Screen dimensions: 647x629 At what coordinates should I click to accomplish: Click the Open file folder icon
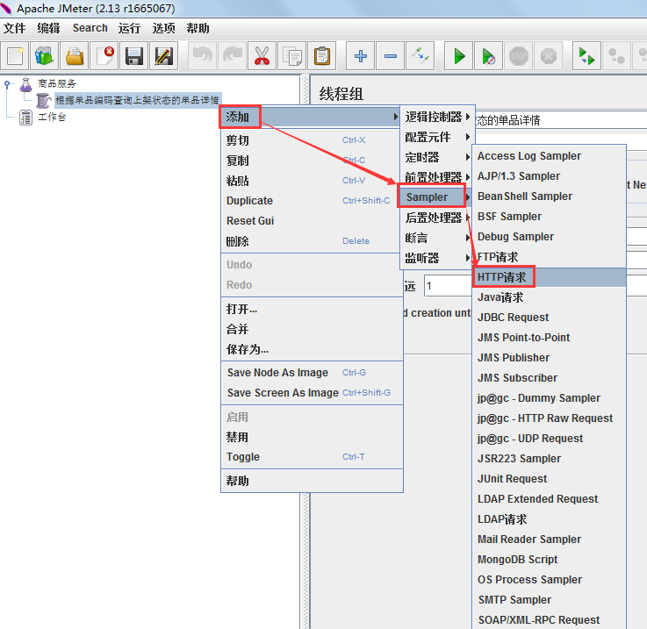75,56
